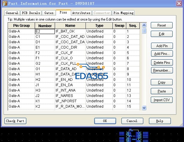
Task: Click the Cancel button
Action: 132,121
